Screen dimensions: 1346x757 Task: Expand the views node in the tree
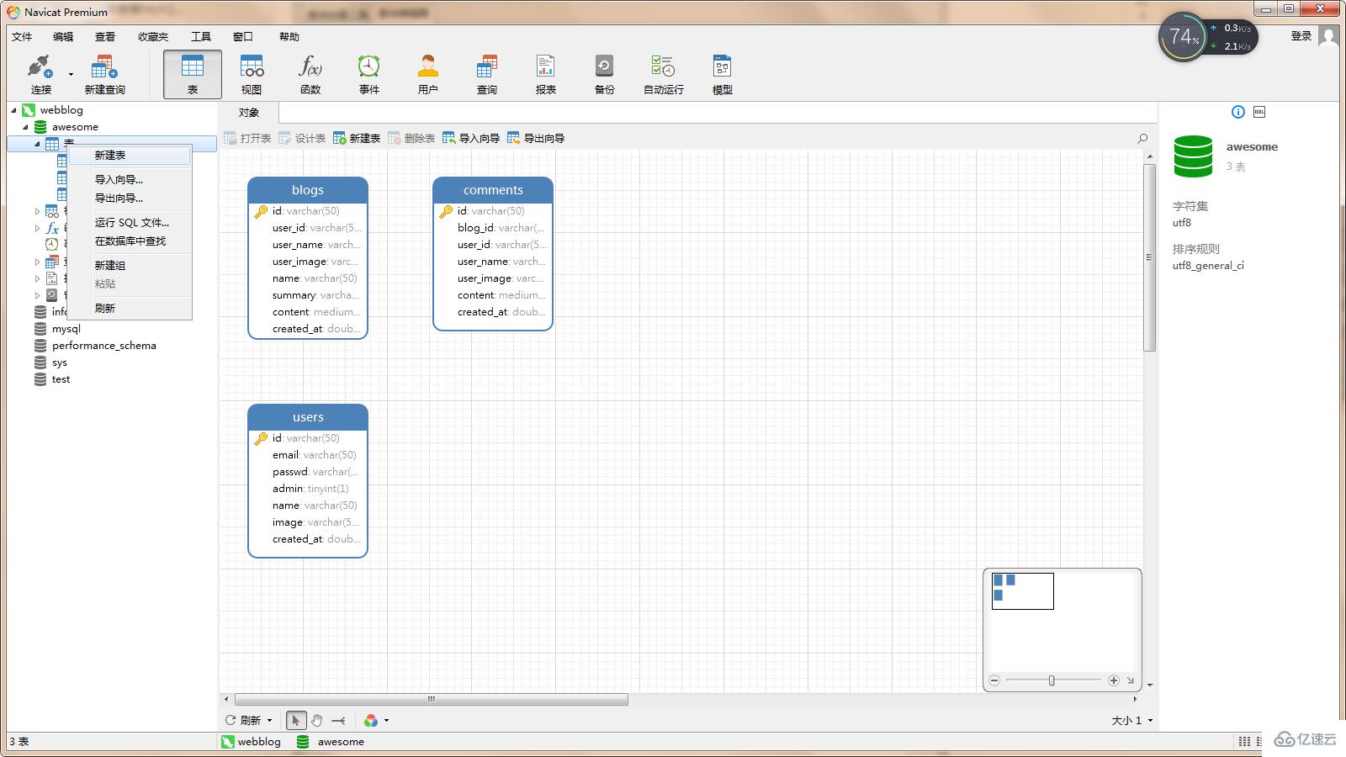[37, 211]
